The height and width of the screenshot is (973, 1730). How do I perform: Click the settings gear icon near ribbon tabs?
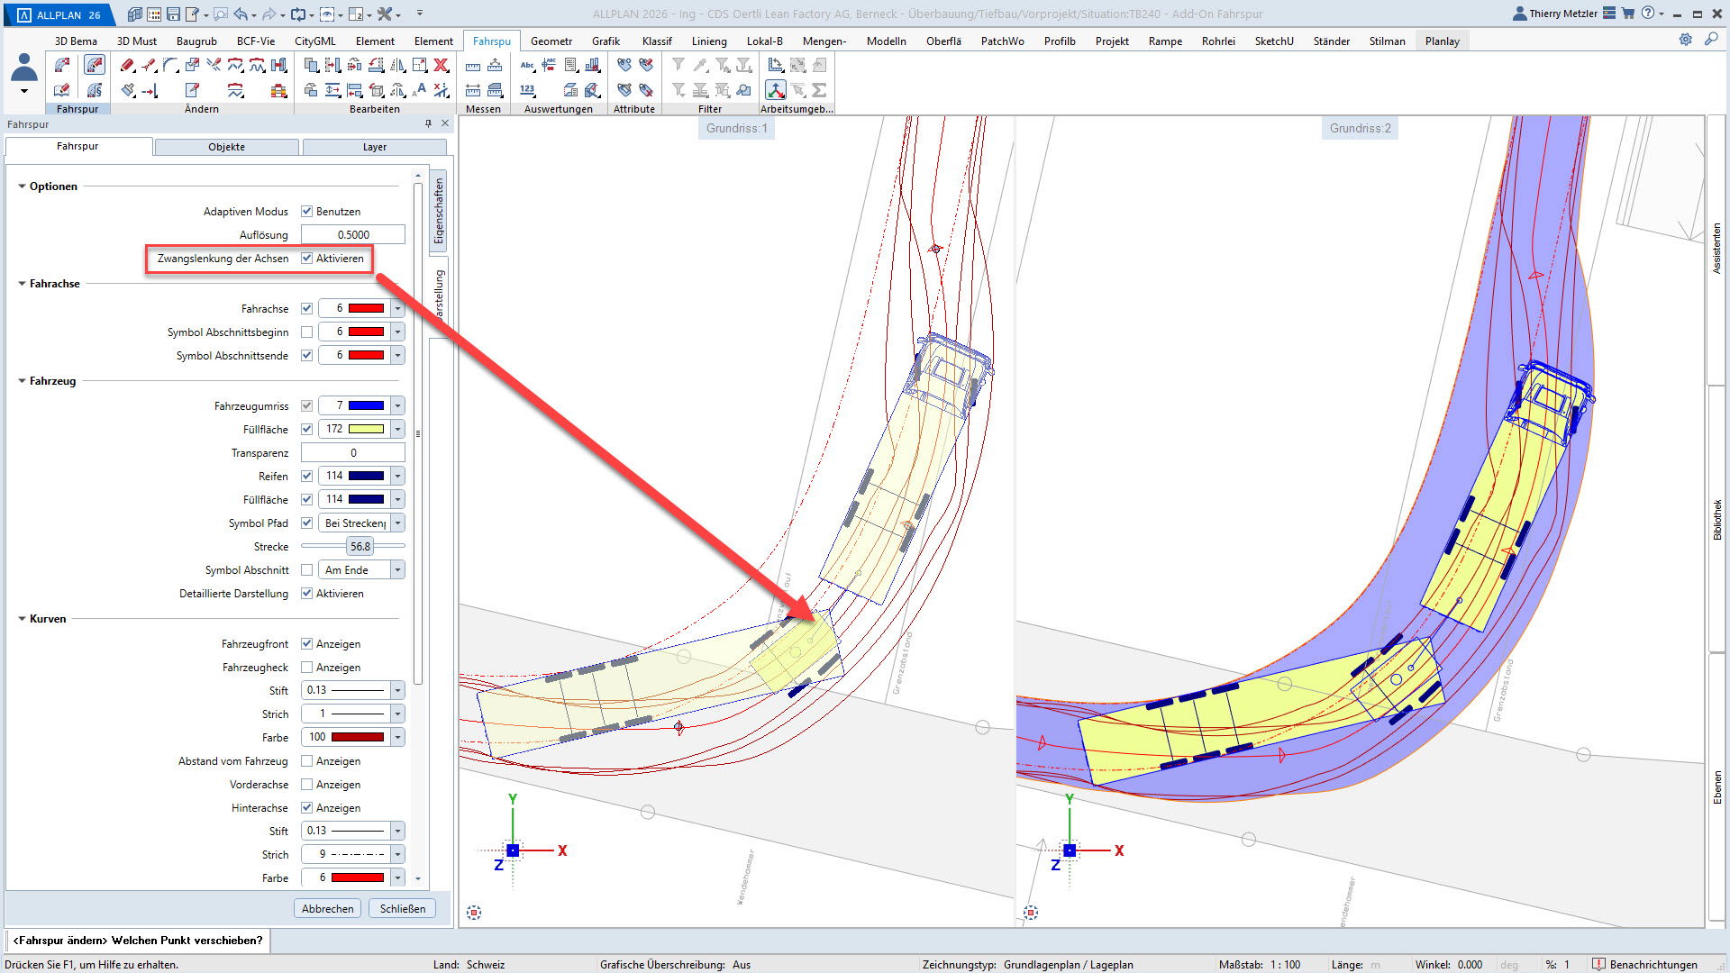(1685, 40)
